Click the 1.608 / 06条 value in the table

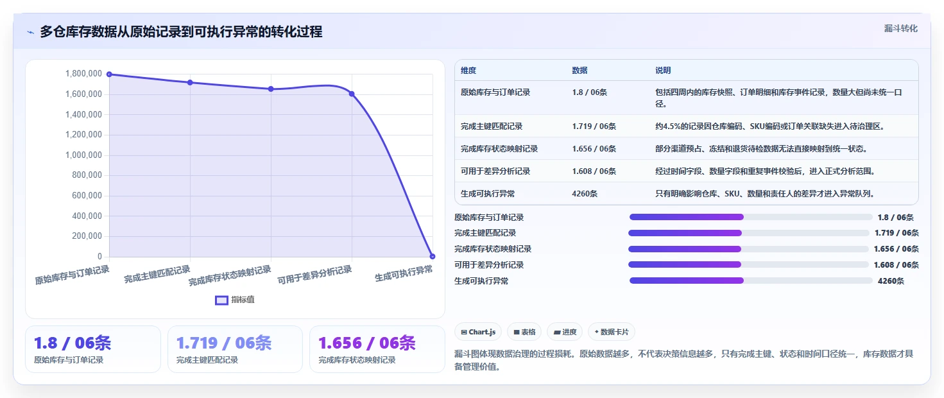(x=594, y=171)
